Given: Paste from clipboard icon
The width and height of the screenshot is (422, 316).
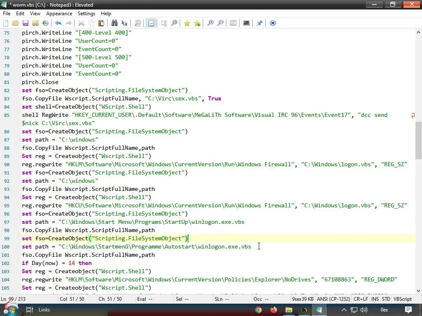Looking at the screenshot, I should pos(101,23).
